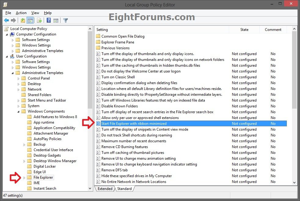Collapse the Windows Components tree node
300x201 pixels.
coord(19,111)
